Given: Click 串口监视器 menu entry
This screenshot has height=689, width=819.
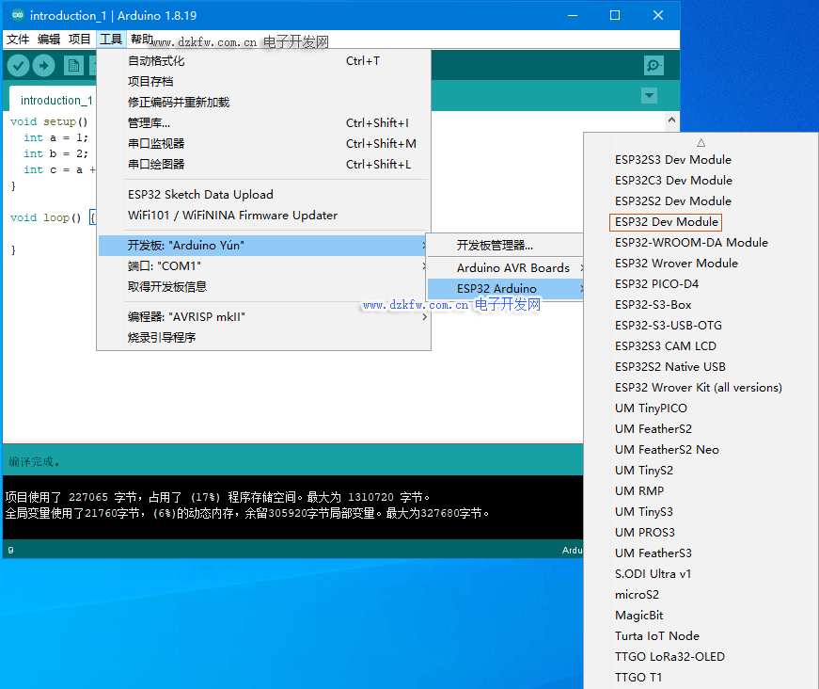Looking at the screenshot, I should coord(156,144).
